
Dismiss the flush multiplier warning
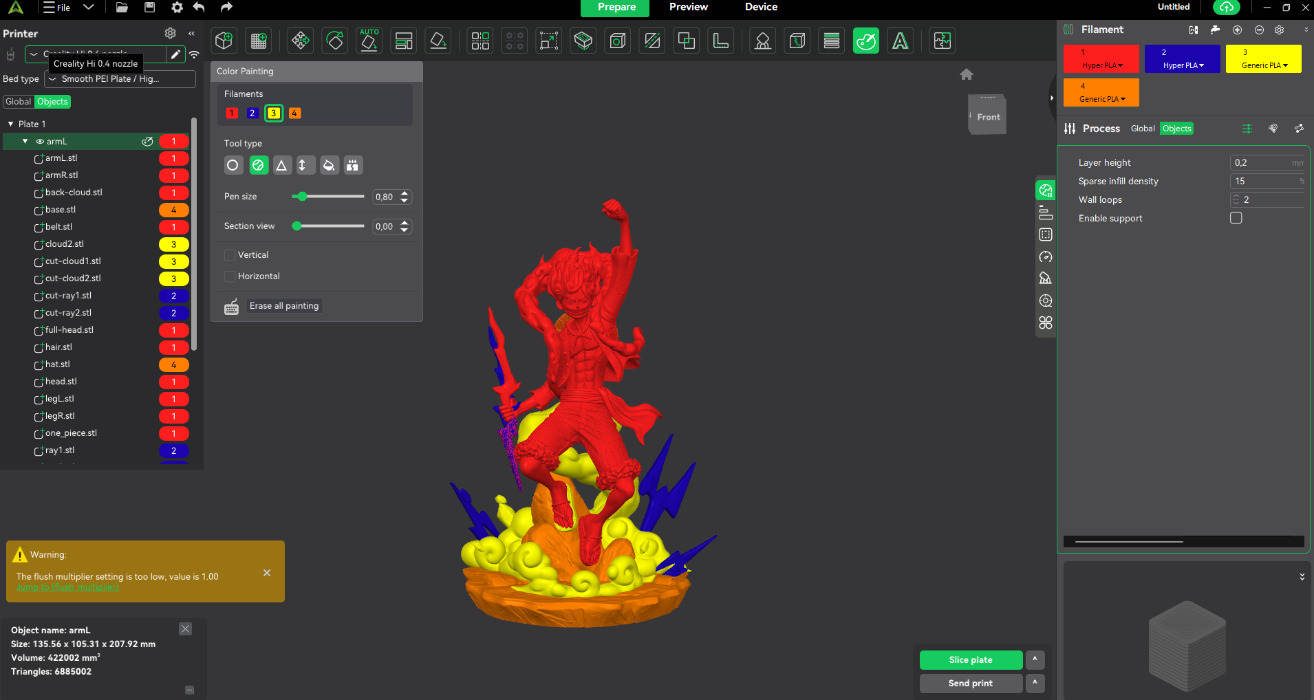pos(267,573)
